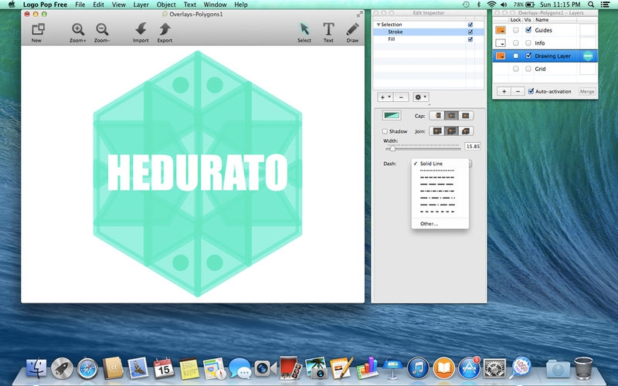This screenshot has height=386, width=618.
Task: Toggle Guides layer visibility checkbox
Action: [x=528, y=30]
